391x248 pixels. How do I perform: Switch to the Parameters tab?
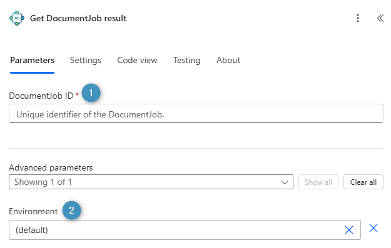pyautogui.click(x=32, y=60)
